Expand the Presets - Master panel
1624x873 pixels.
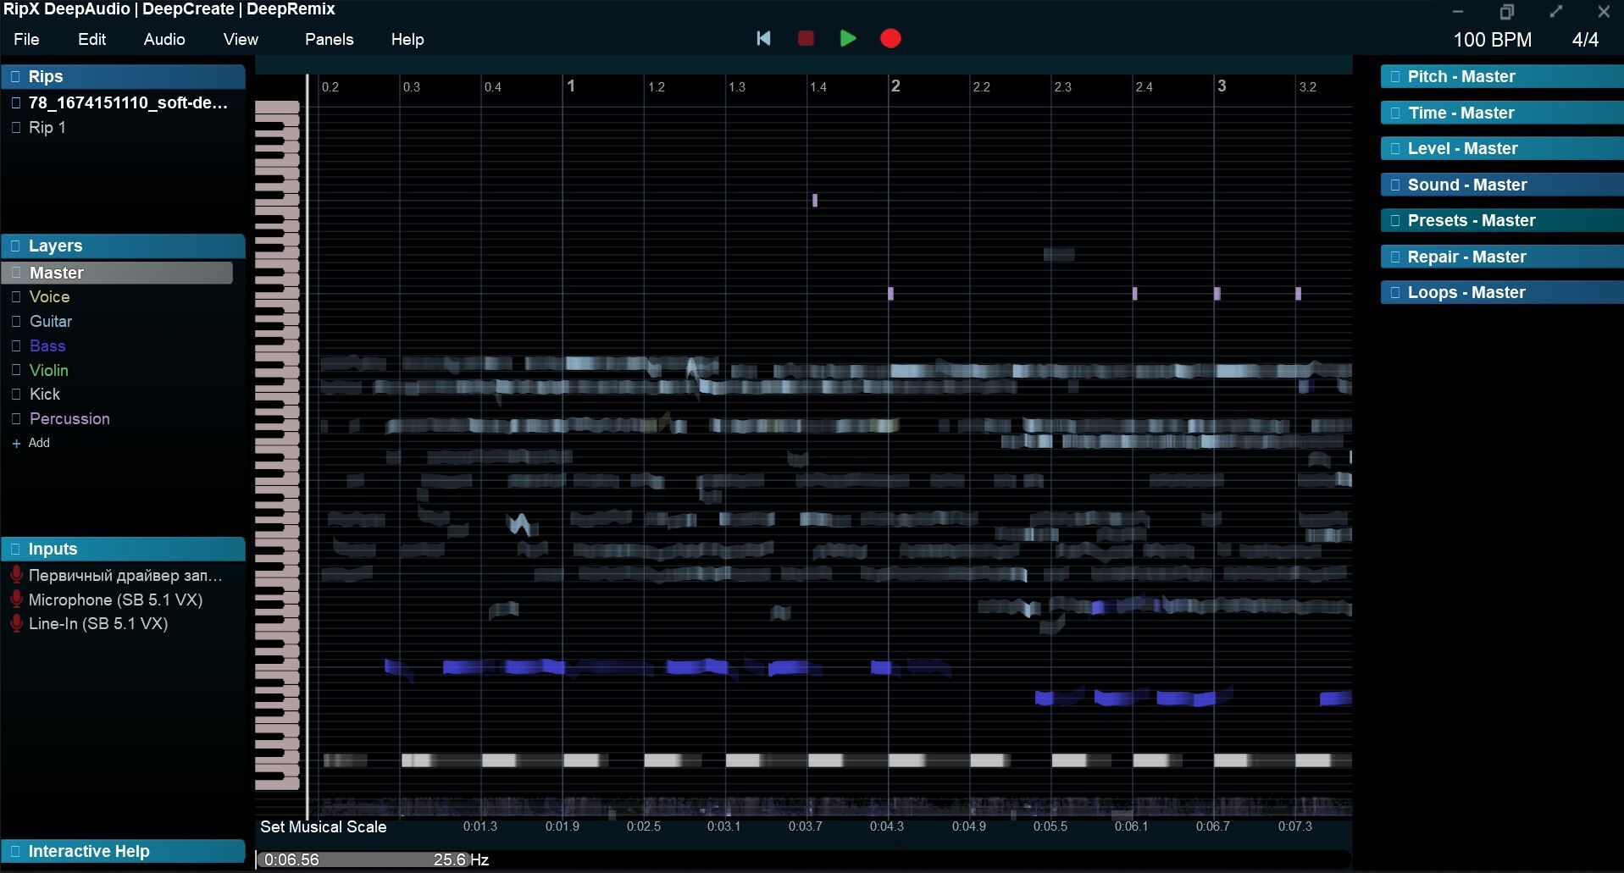tap(1502, 220)
